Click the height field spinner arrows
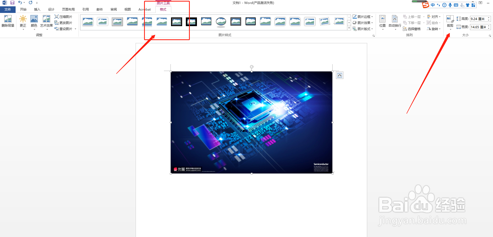Image resolution: width=493 pixels, height=237 pixels. 489,19
